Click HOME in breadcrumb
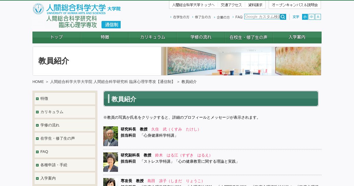Viewport: 354px width, 186px height. click(38, 82)
